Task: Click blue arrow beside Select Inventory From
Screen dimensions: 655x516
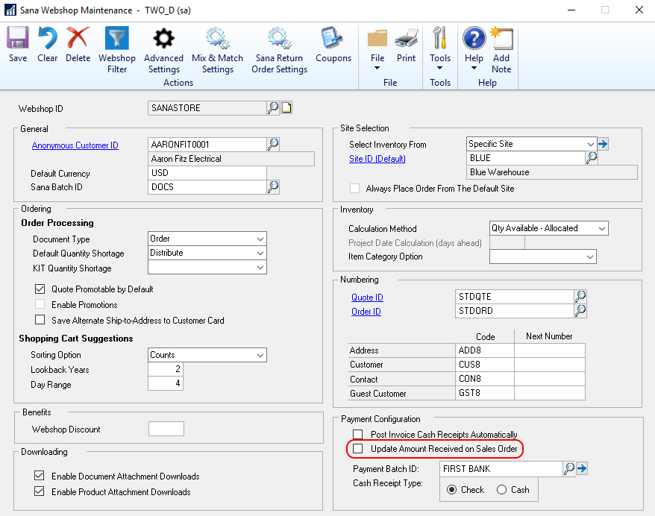Action: coord(603,144)
